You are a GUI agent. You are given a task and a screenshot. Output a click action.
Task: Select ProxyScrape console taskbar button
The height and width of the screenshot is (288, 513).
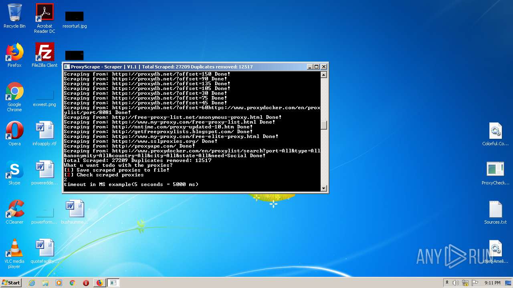pos(113,283)
